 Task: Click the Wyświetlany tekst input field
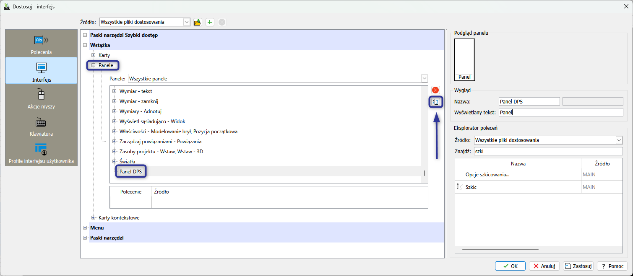(560, 112)
